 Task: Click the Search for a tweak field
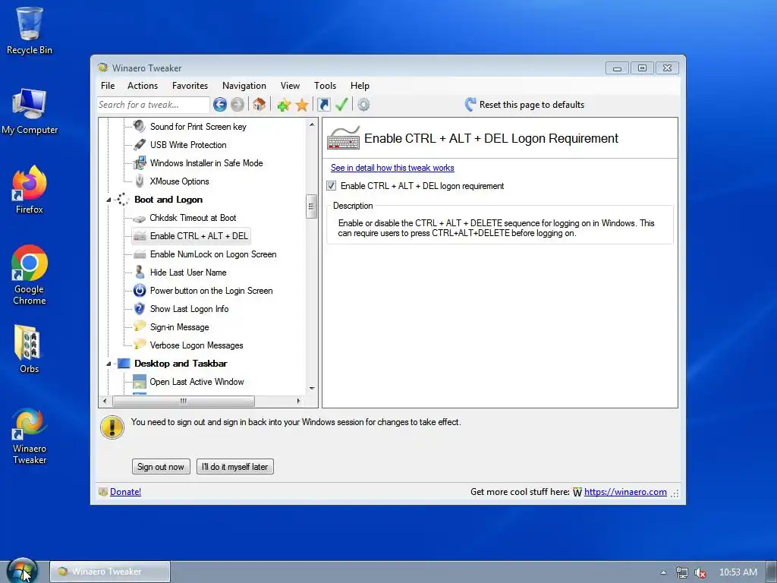tap(153, 105)
